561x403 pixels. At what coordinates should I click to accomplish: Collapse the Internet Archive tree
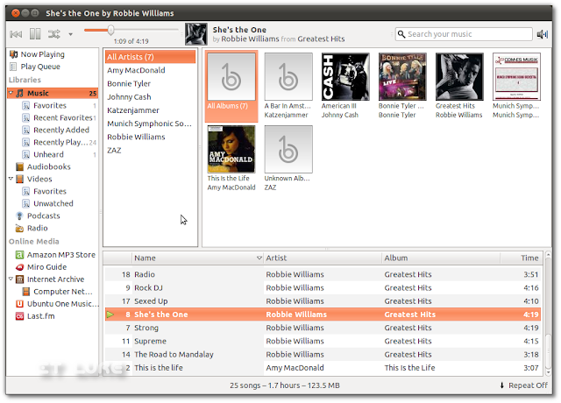pyautogui.click(x=11, y=279)
